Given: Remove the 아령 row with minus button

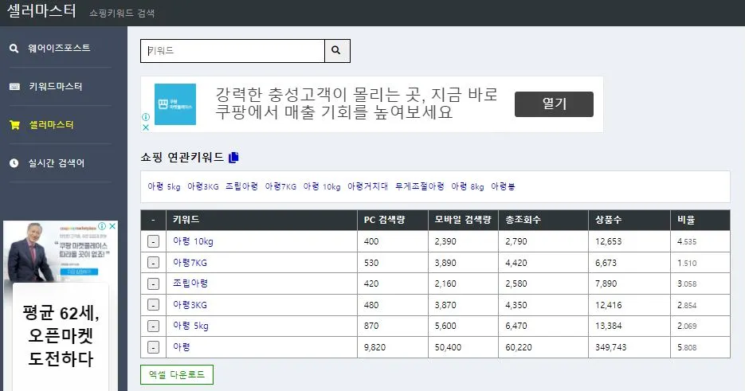Looking at the screenshot, I should coord(153,347).
